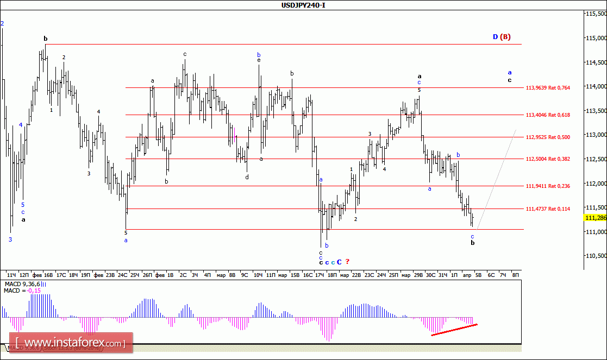Click the 110,500 price axis value
Screen dimensions: 607x360
pos(596,256)
